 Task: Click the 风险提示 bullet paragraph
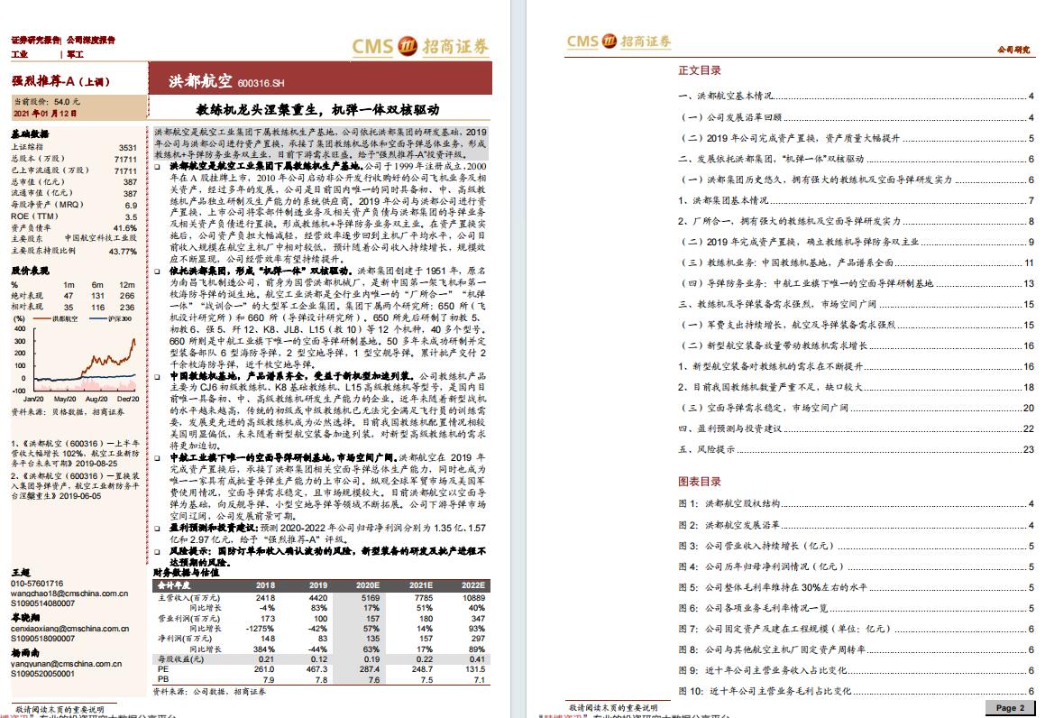pyautogui.click(x=321, y=557)
